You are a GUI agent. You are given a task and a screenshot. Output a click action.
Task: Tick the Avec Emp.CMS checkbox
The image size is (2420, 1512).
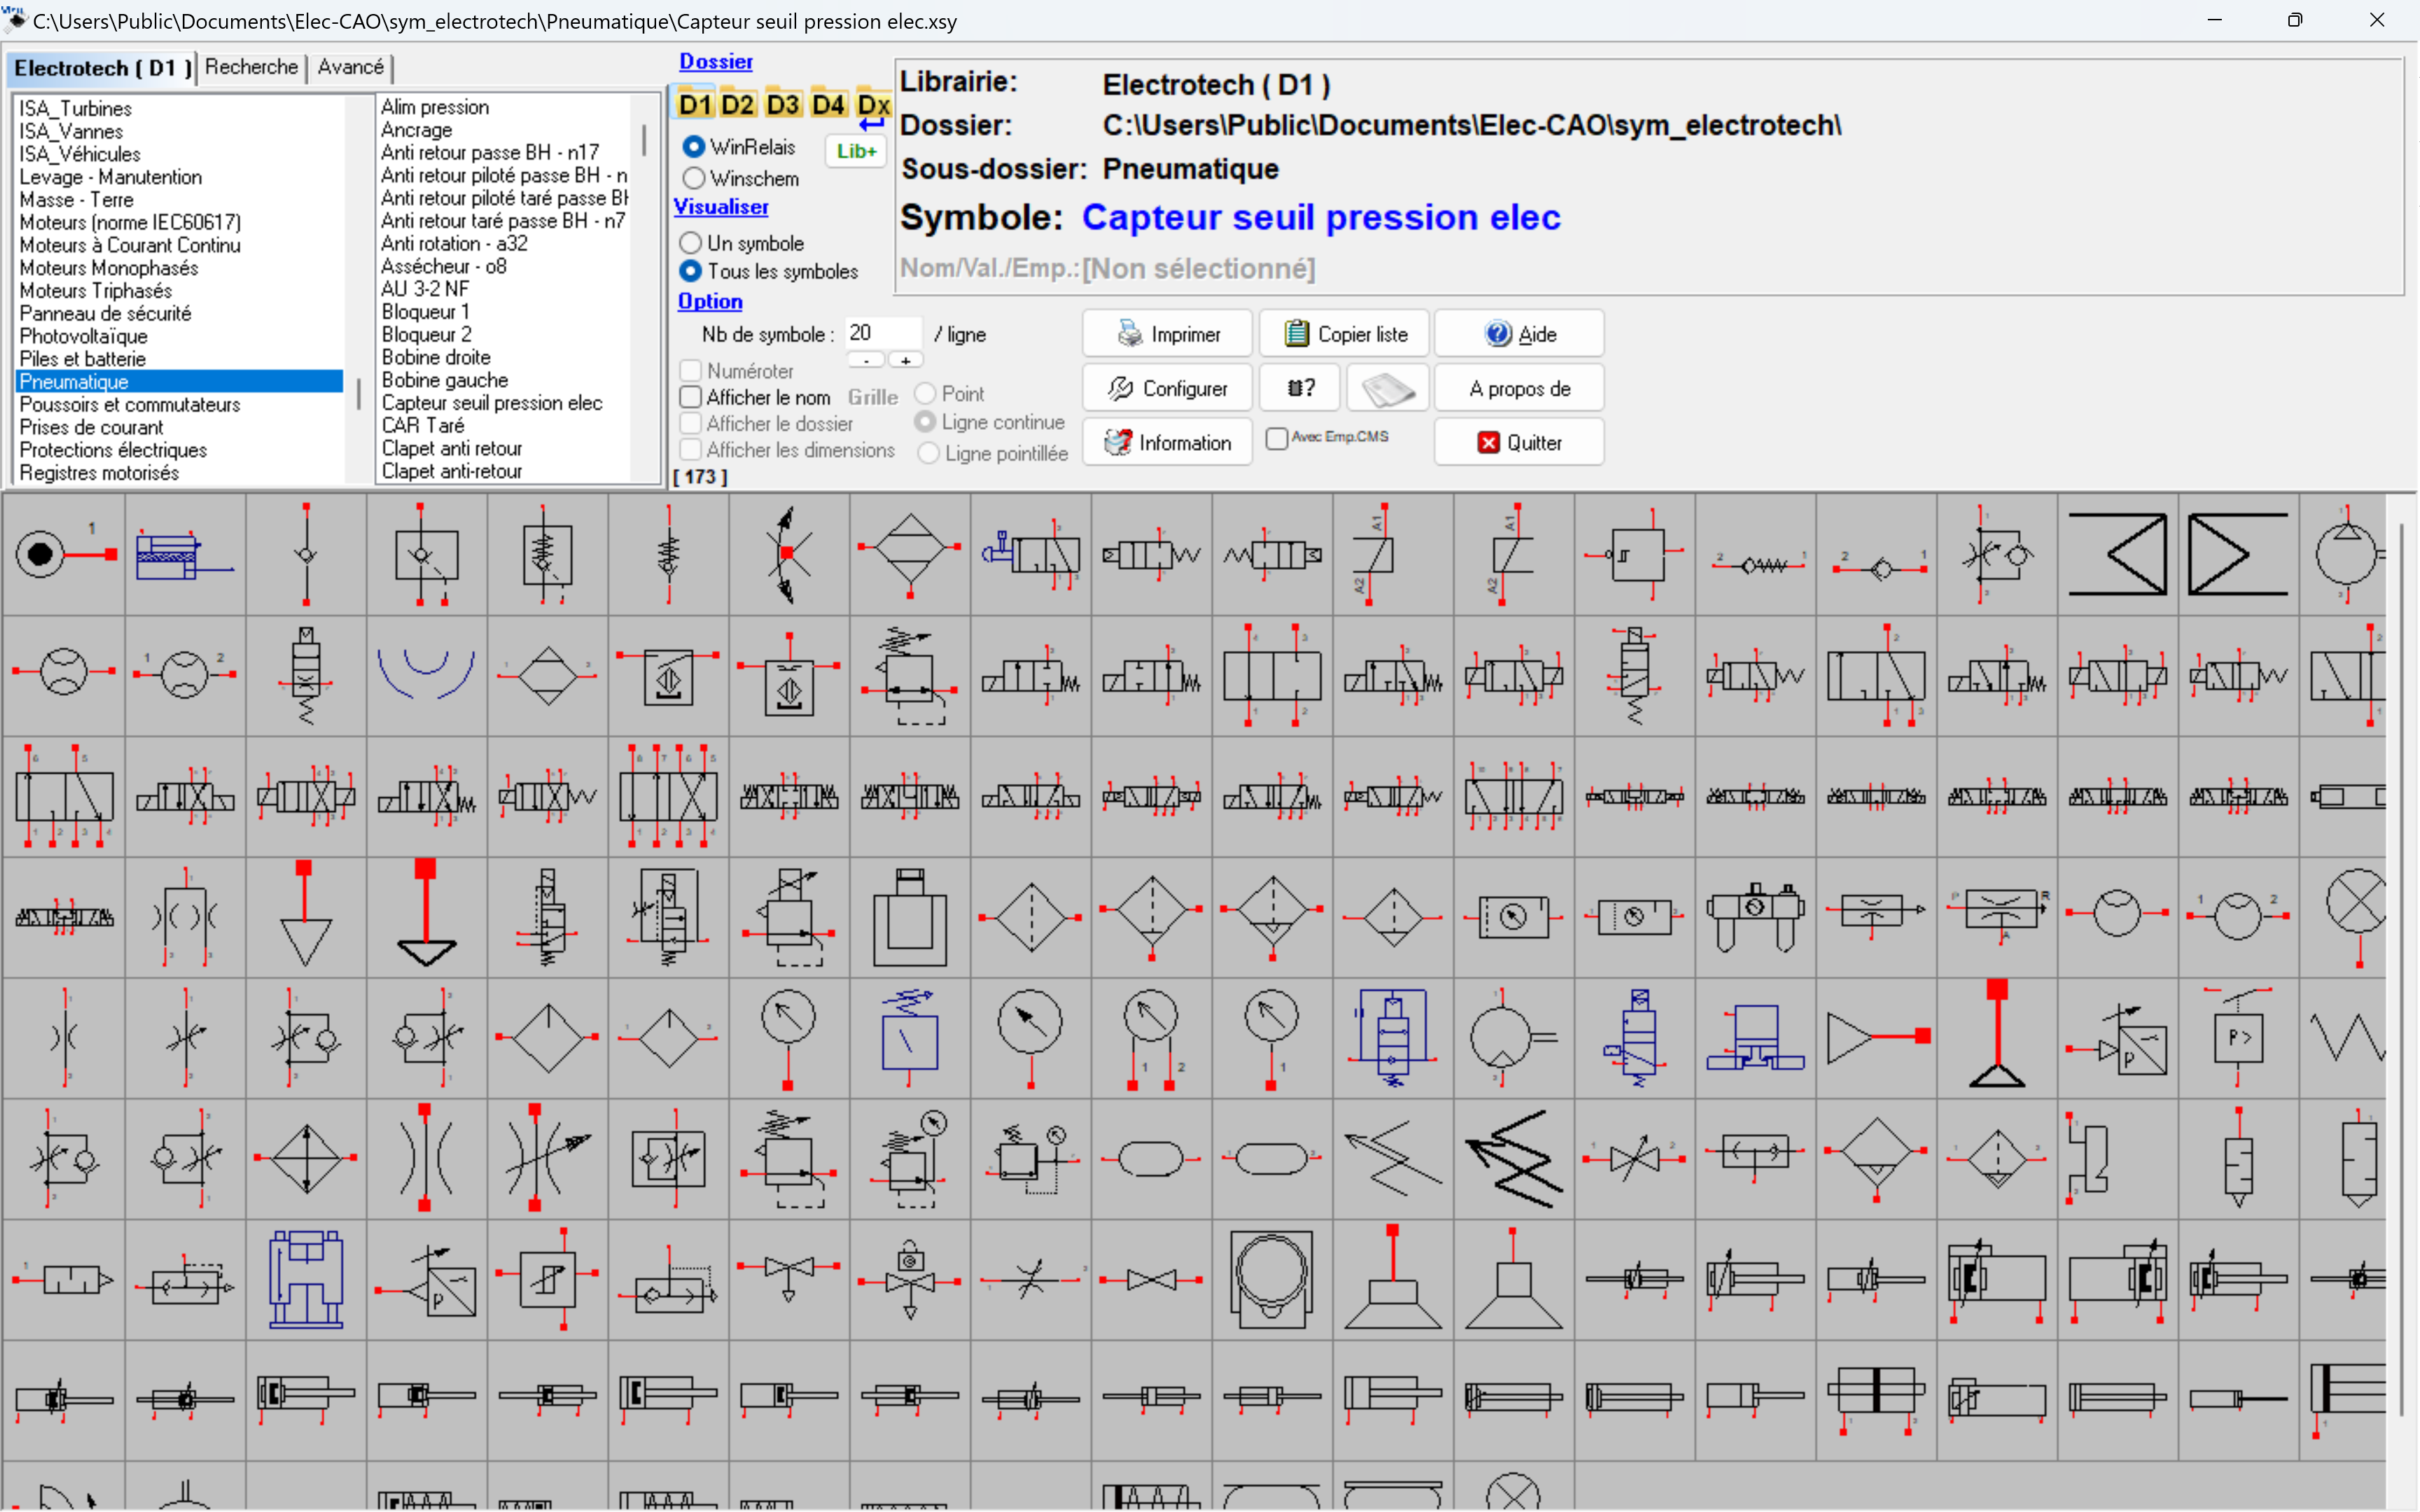click(1276, 438)
